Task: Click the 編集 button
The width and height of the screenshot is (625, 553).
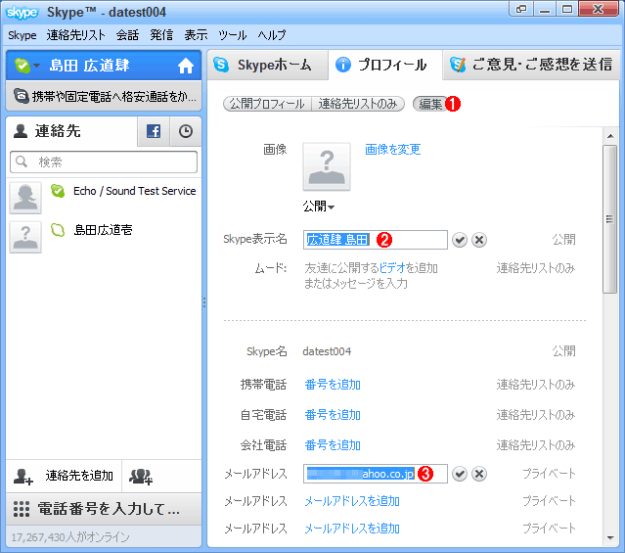Action: (x=430, y=104)
